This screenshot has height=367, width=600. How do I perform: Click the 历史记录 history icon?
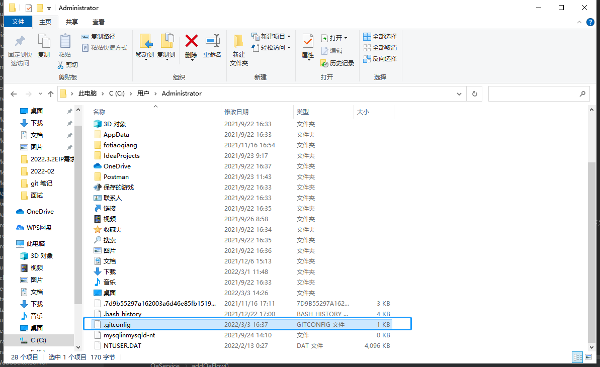pyautogui.click(x=324, y=63)
